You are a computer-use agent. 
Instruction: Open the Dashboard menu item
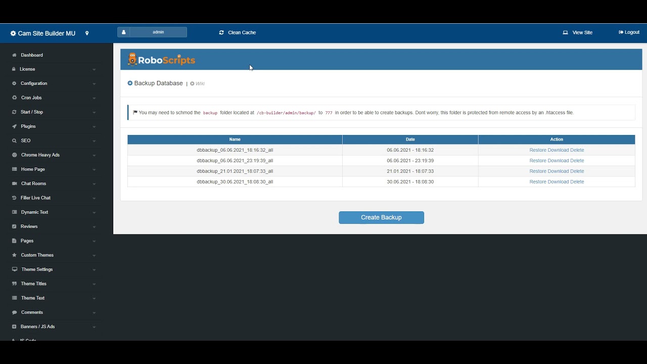tap(32, 55)
